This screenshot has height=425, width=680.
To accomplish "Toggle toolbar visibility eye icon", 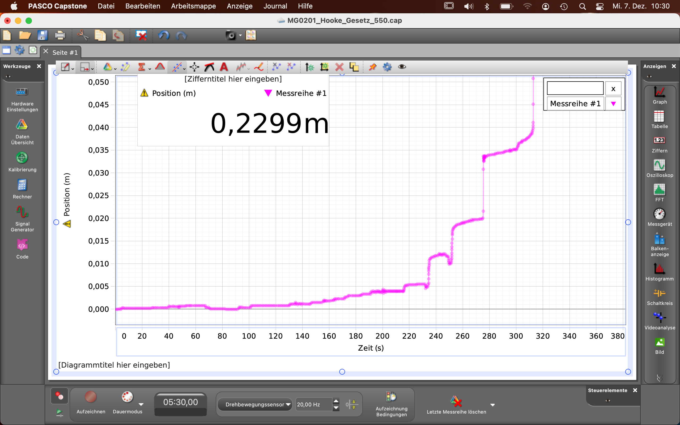I will tap(402, 67).
